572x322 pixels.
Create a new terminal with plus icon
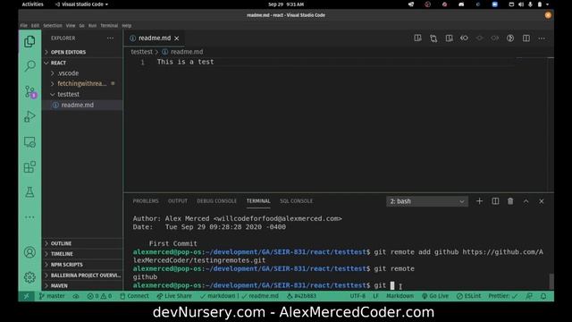tap(479, 201)
